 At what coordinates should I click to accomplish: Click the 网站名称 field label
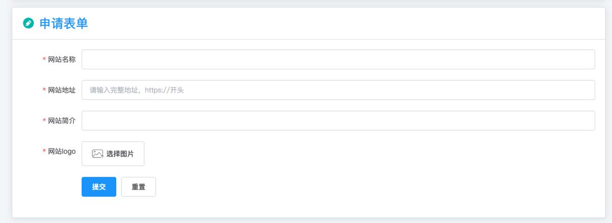click(62, 60)
